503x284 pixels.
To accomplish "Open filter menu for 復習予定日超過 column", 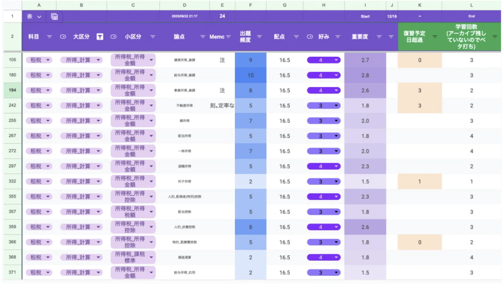I will 435,37.
